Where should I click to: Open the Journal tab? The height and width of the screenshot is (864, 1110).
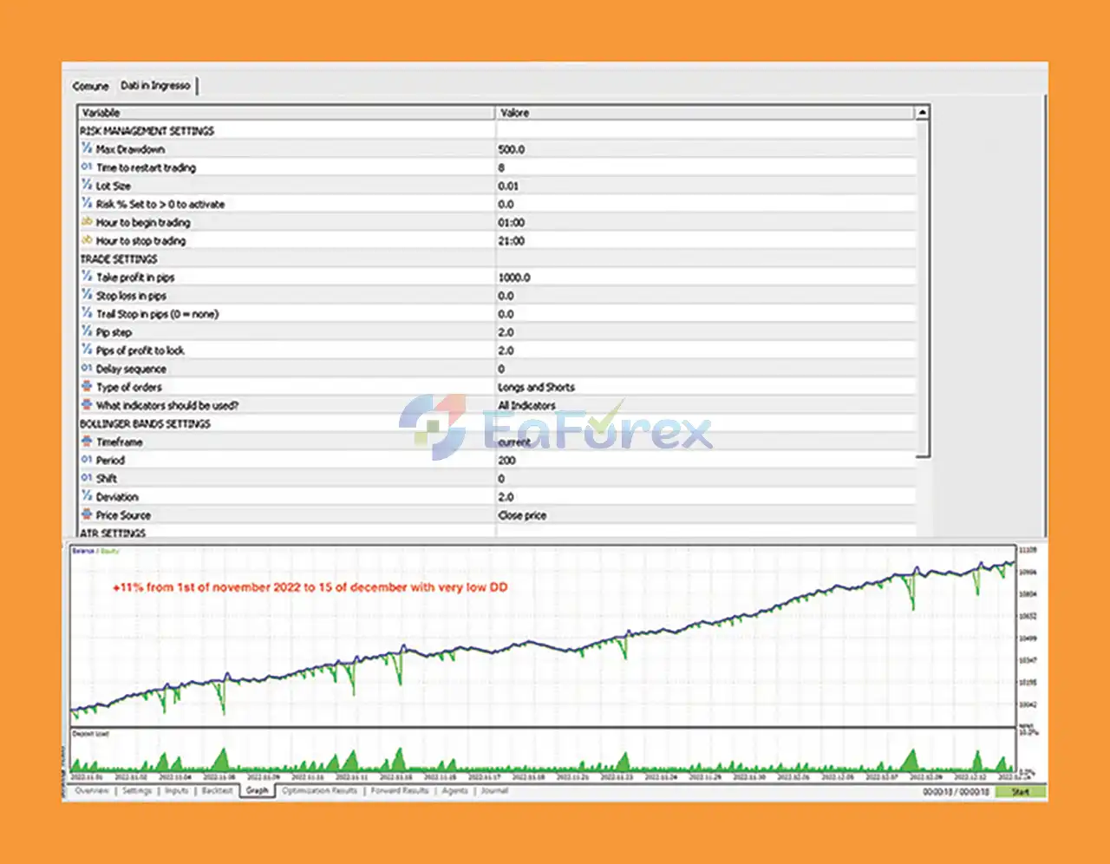click(494, 791)
